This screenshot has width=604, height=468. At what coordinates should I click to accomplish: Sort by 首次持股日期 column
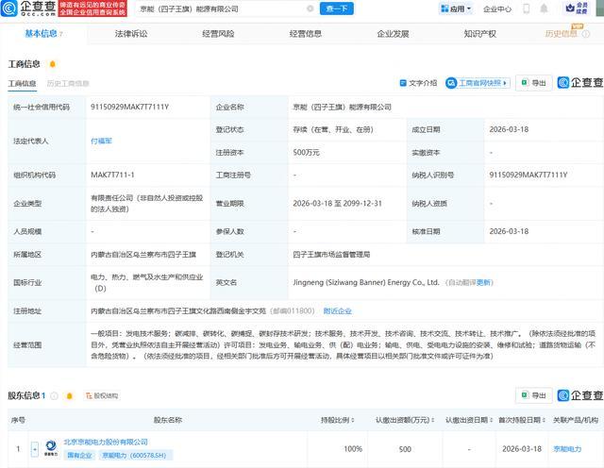click(522, 420)
